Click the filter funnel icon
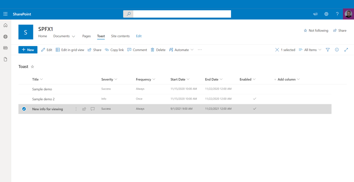 click(327, 50)
